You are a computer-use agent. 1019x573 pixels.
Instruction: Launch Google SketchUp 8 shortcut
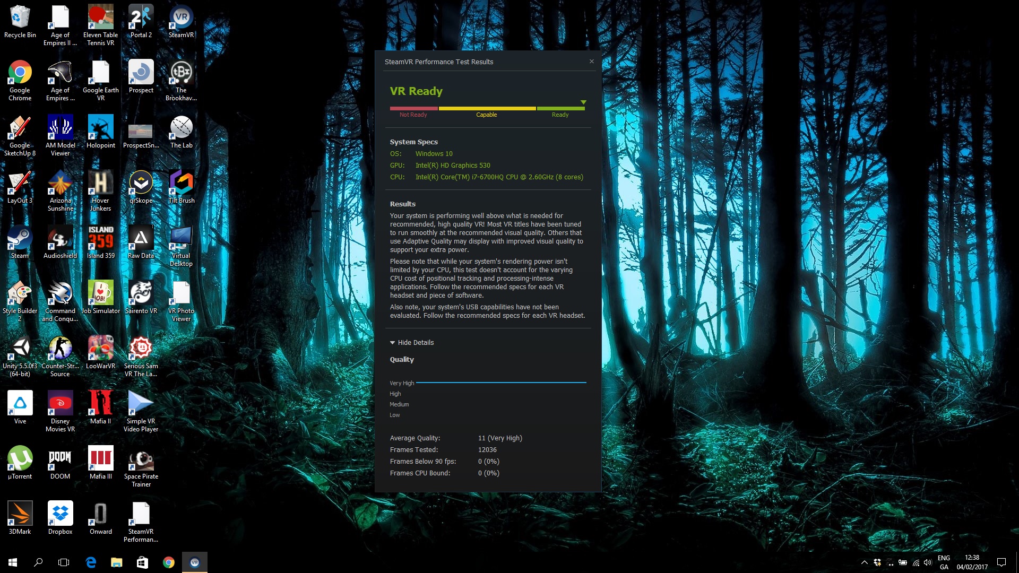click(x=20, y=136)
